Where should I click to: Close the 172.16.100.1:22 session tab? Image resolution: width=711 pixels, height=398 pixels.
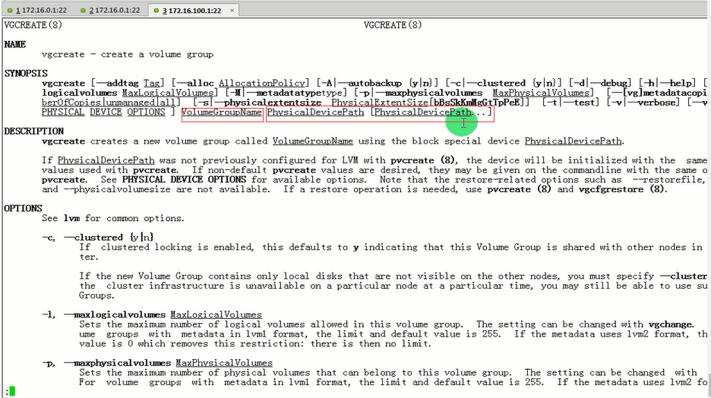232,11
